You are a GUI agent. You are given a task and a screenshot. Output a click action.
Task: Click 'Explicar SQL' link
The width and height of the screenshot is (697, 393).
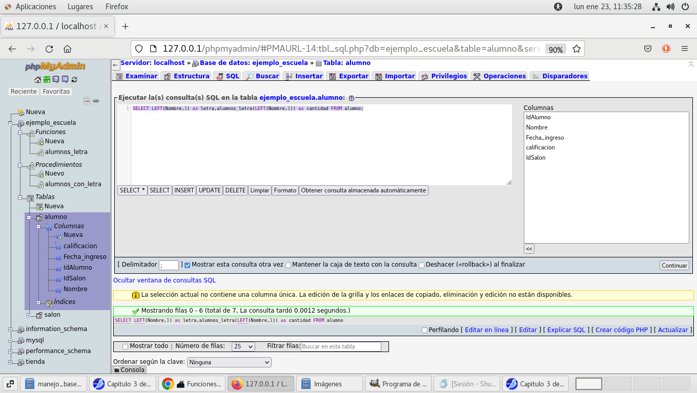click(566, 330)
